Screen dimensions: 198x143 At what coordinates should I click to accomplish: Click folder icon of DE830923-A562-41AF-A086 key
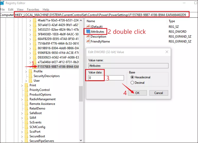pos(34,57)
